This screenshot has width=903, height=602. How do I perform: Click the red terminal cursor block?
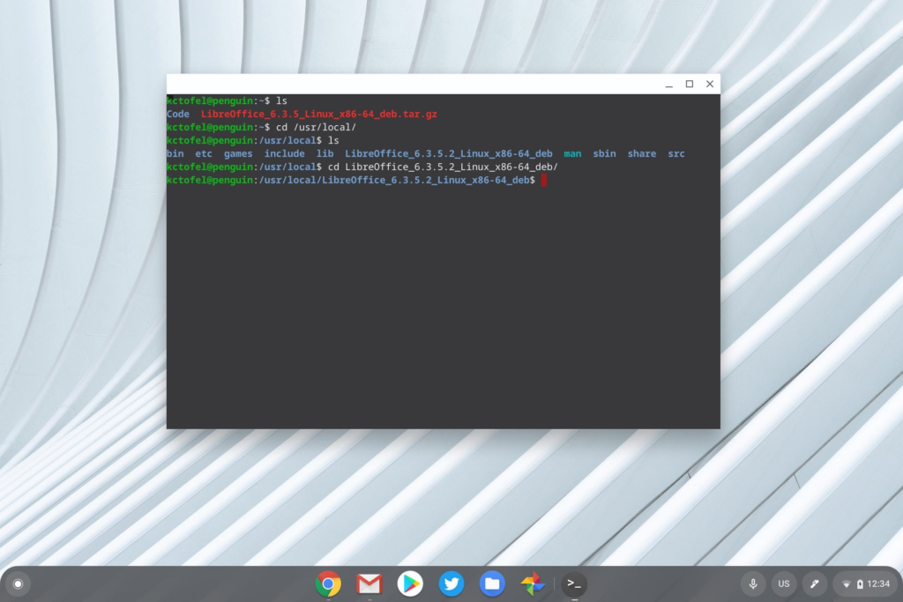click(543, 180)
